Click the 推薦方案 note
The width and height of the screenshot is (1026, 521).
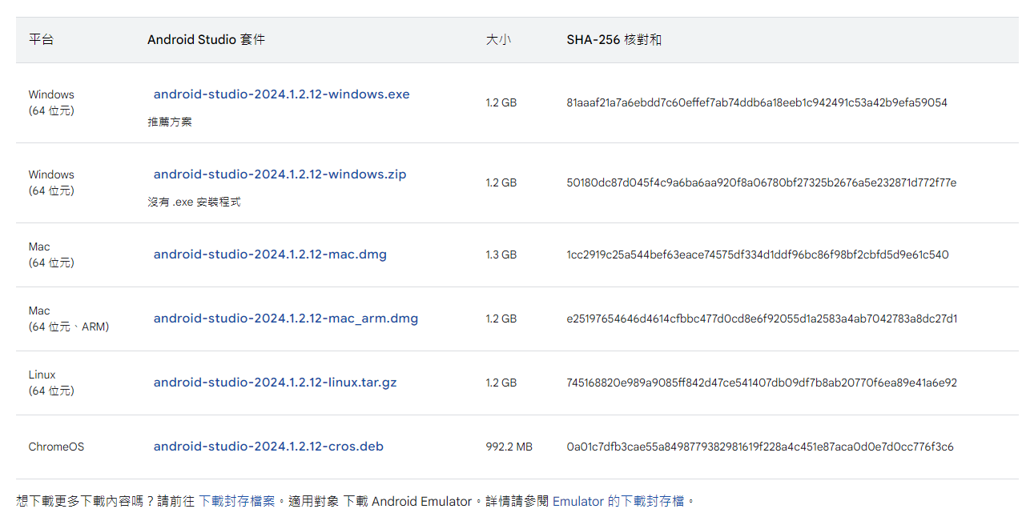pyautogui.click(x=170, y=122)
